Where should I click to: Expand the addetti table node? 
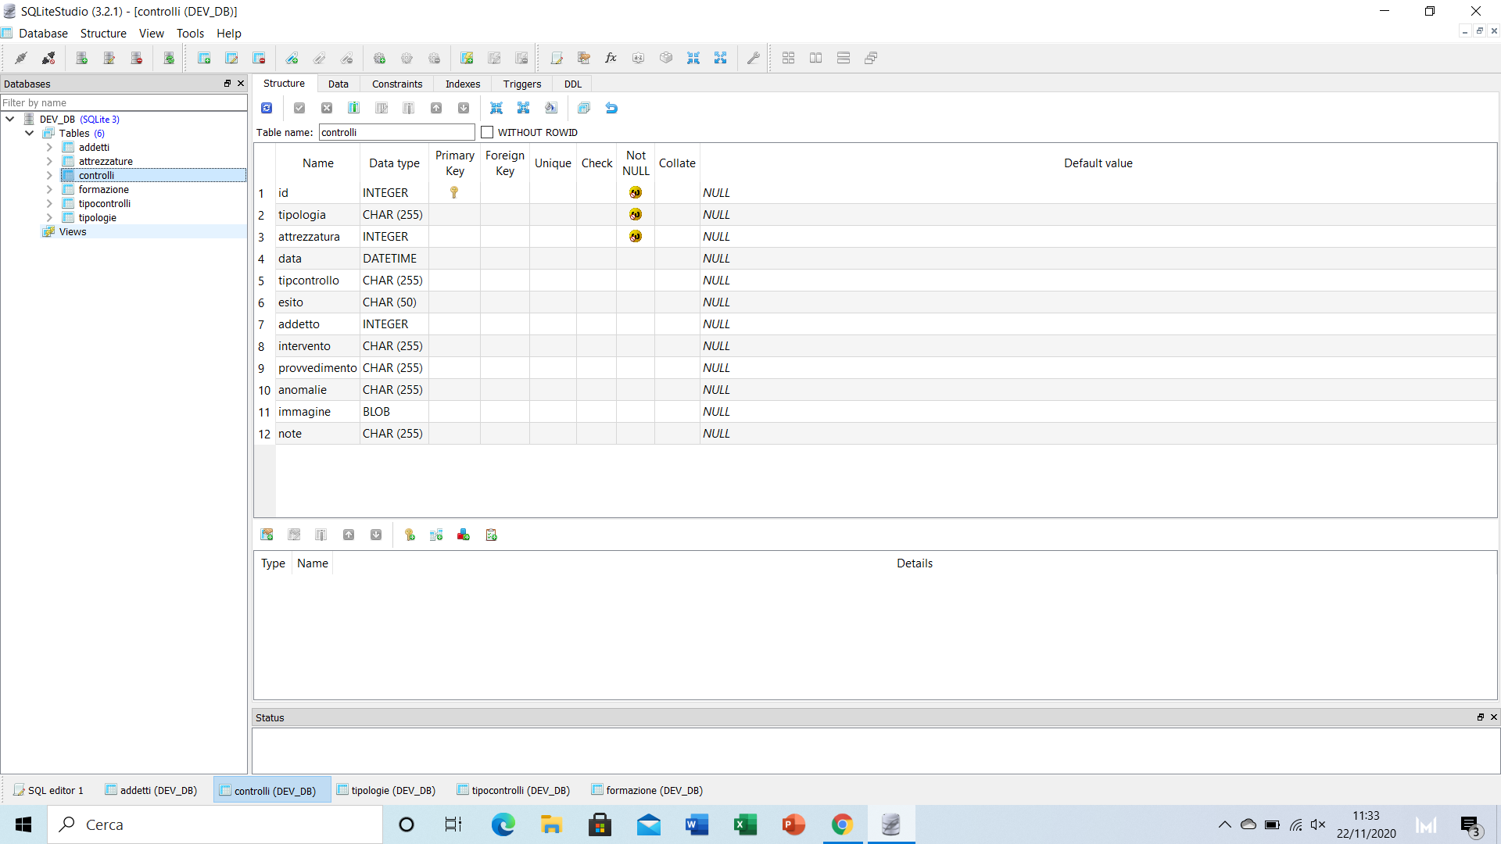[x=49, y=147]
